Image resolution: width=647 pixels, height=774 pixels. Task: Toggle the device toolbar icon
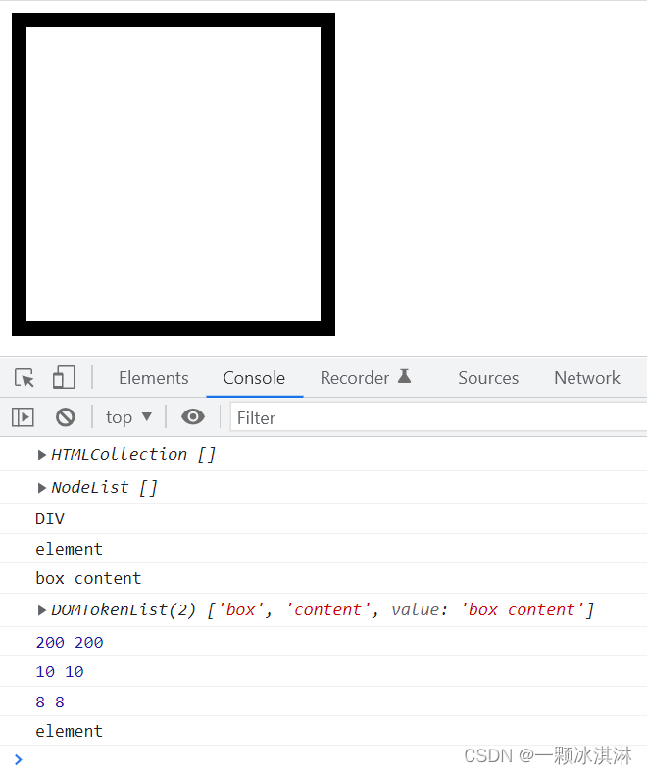point(64,378)
